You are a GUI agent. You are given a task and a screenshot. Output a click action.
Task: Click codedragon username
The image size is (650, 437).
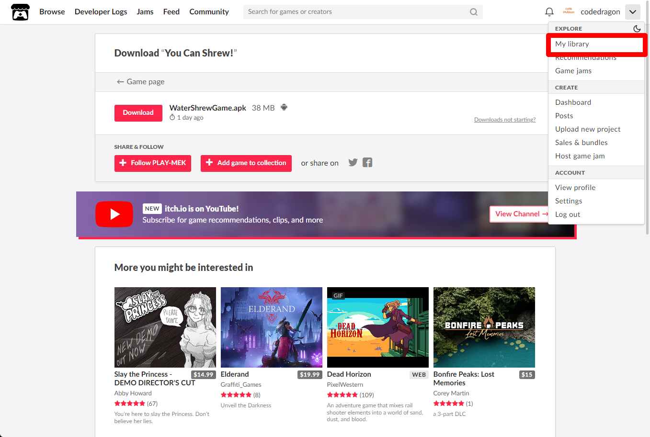pyautogui.click(x=600, y=11)
